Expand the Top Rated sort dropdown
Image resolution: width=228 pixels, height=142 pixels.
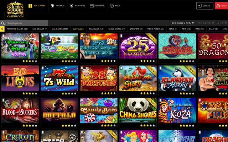[x=206, y=23]
